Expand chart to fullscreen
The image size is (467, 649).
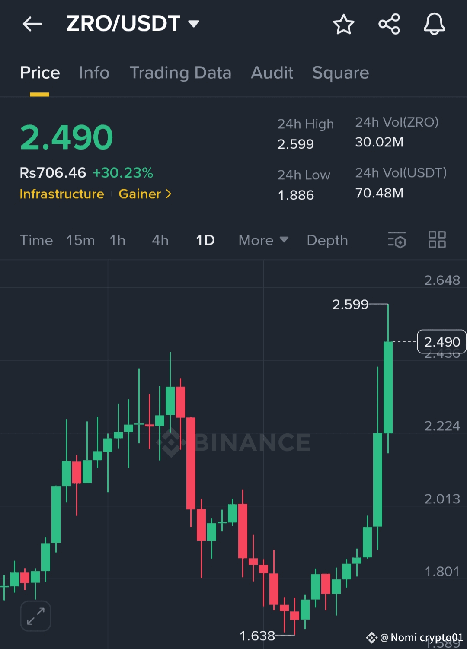(x=36, y=616)
